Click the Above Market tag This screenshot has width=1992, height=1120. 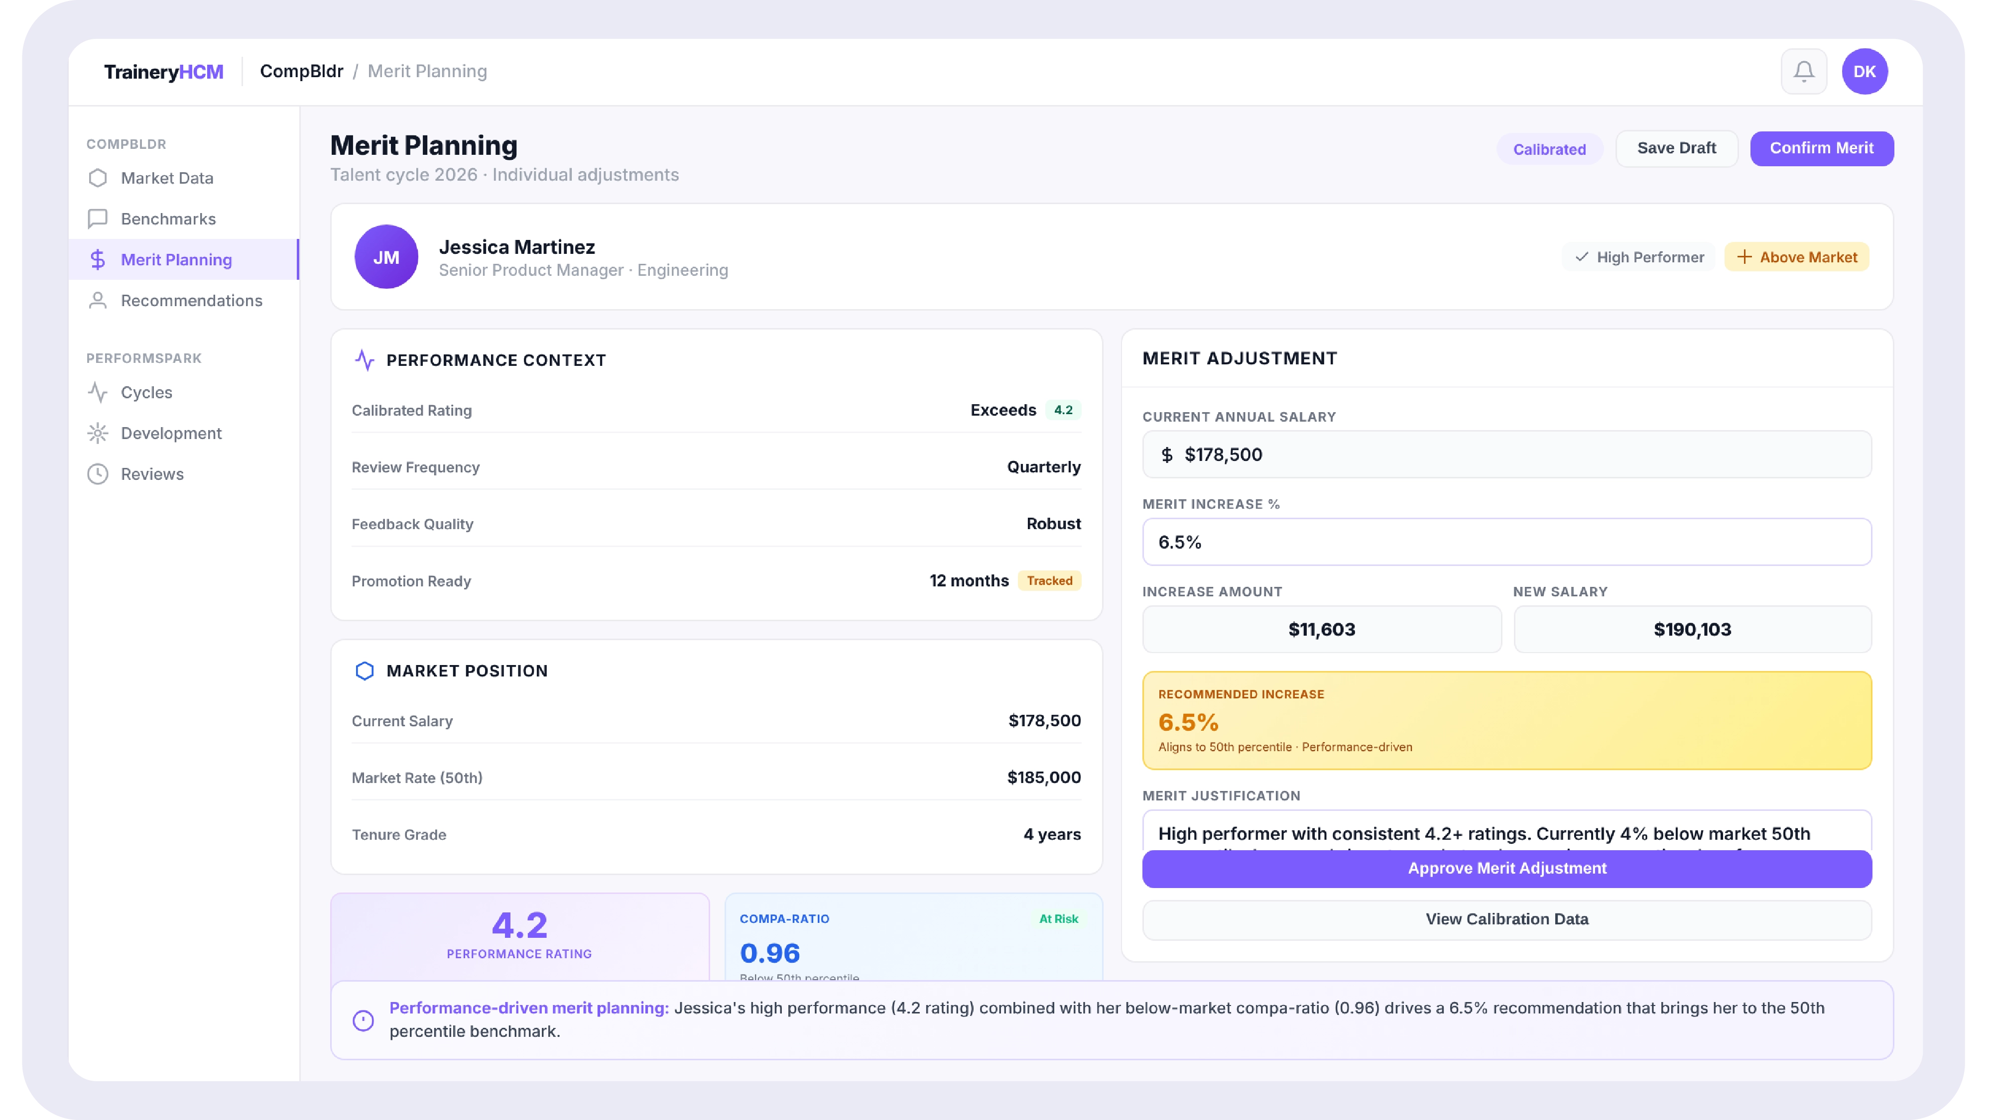point(1796,257)
